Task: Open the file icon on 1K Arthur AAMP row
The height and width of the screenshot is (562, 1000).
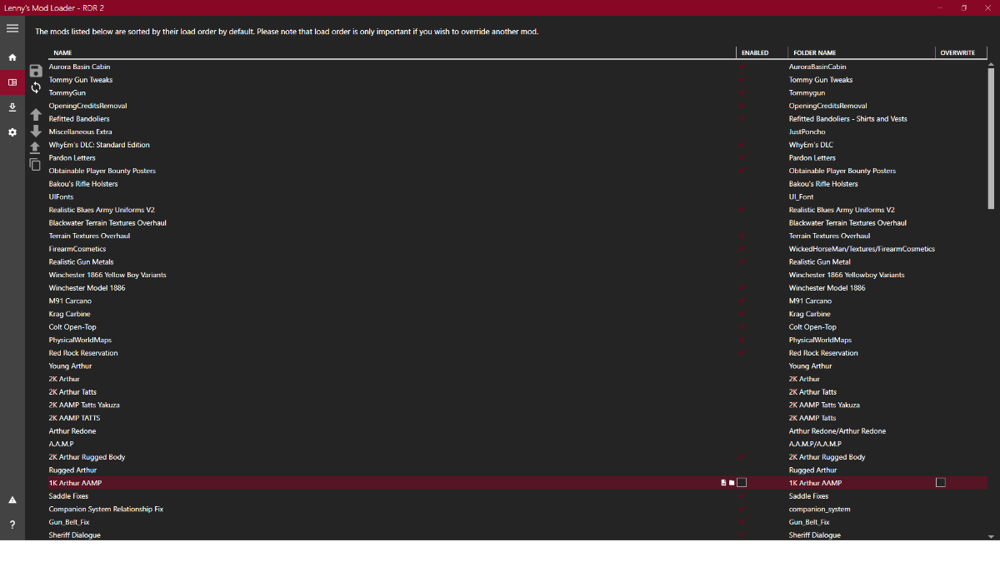Action: (723, 483)
